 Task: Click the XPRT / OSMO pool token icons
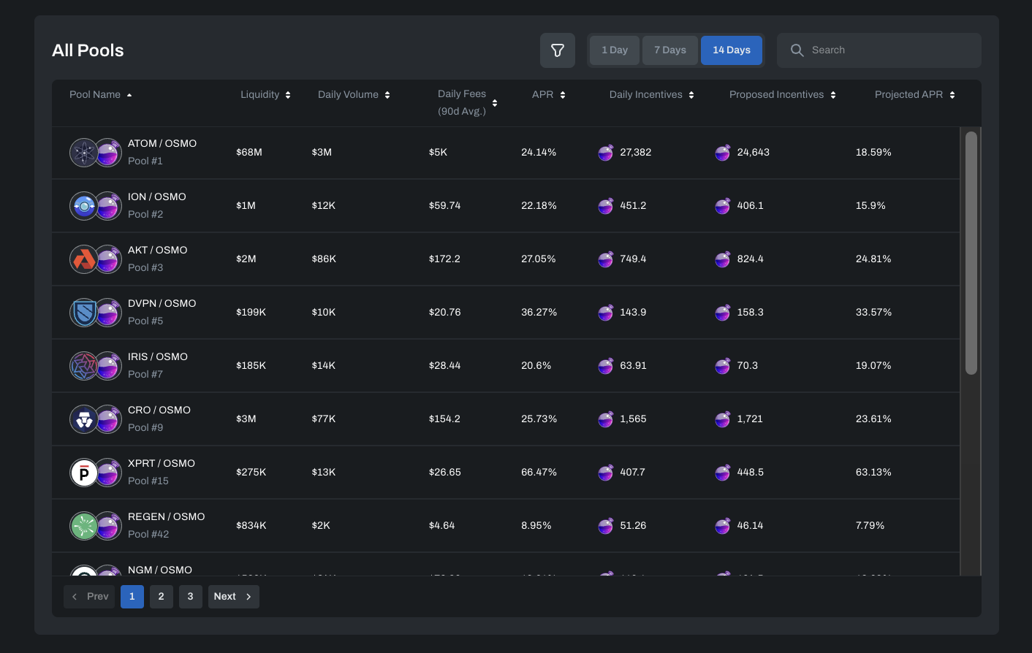96,473
